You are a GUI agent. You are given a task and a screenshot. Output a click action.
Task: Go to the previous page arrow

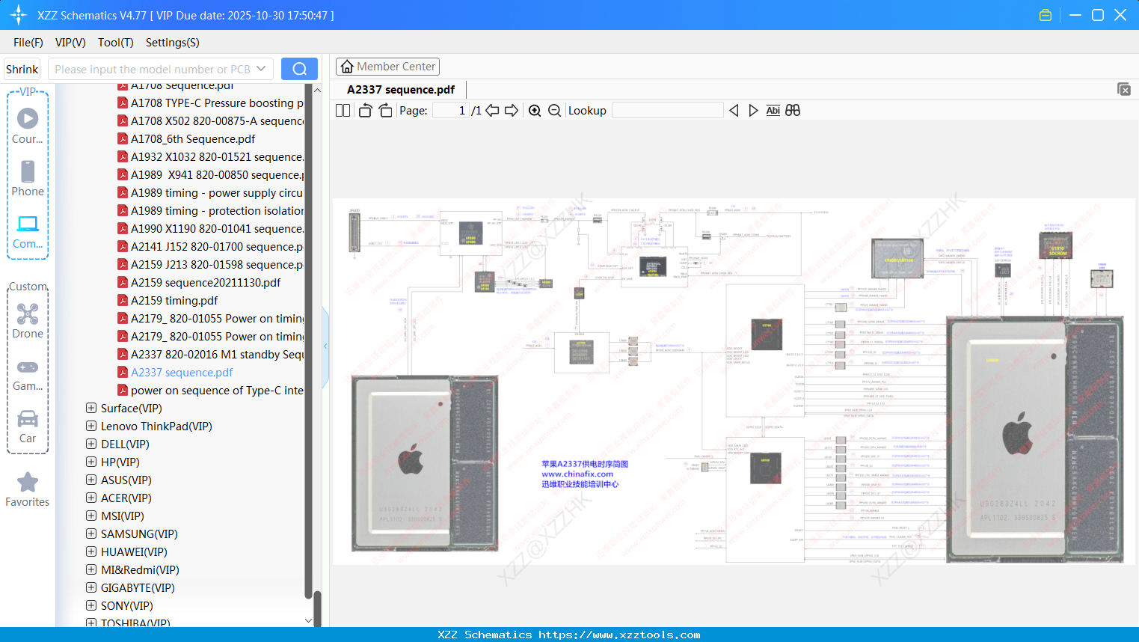[492, 111]
